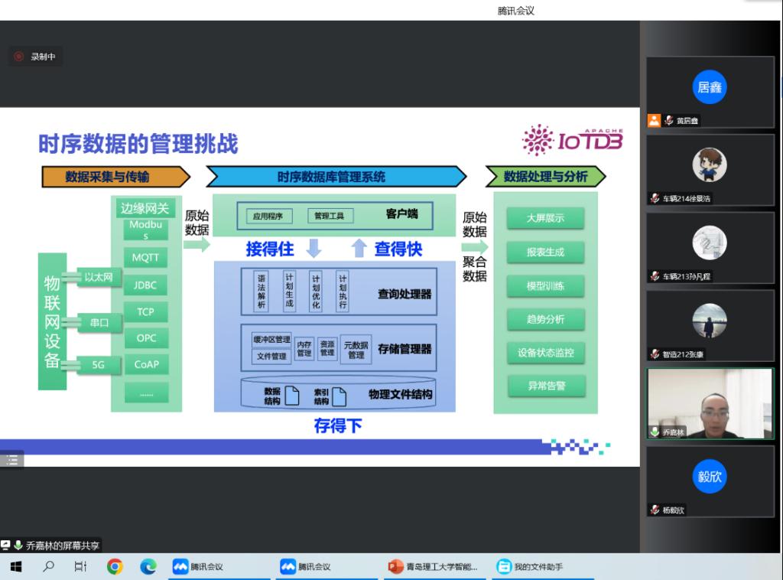Click the muted mic icon for 车辆214徐晨浩
Screen dimensions: 783x580
coord(655,198)
